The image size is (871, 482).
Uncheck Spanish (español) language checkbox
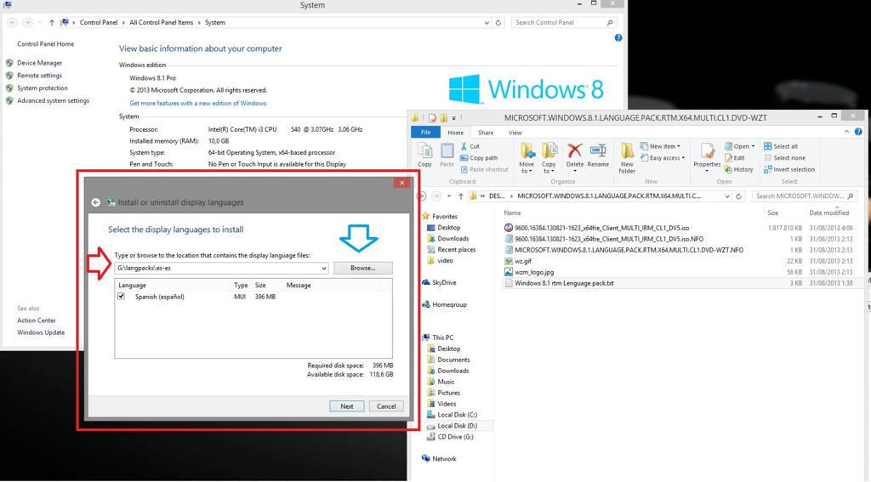coord(121,297)
